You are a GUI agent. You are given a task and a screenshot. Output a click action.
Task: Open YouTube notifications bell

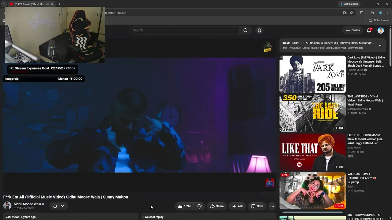pyautogui.click(x=369, y=30)
